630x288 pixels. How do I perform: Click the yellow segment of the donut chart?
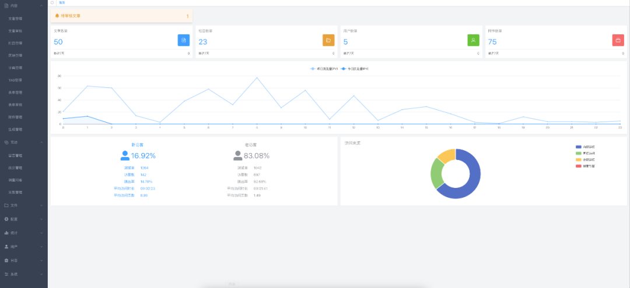[447, 155]
